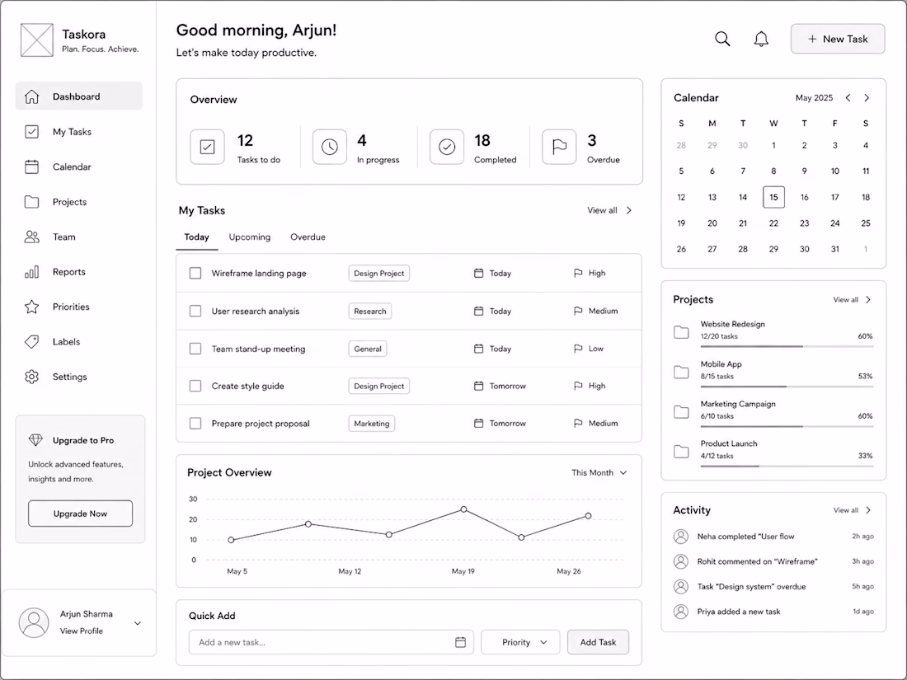Click the Upgrade Now button

(x=81, y=514)
